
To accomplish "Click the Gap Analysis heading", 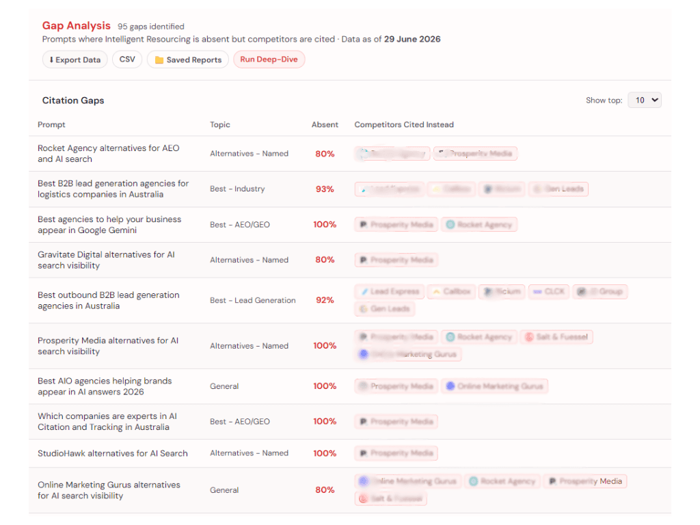I will click(77, 26).
